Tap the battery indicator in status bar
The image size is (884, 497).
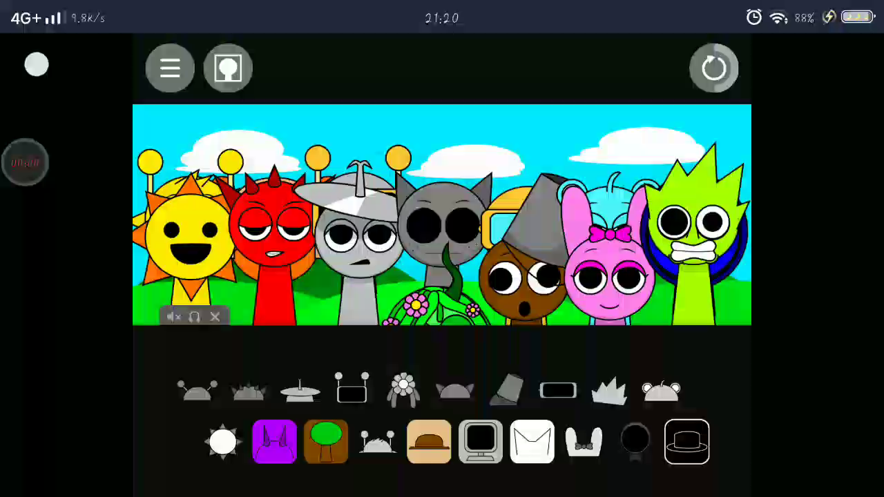pos(857,17)
